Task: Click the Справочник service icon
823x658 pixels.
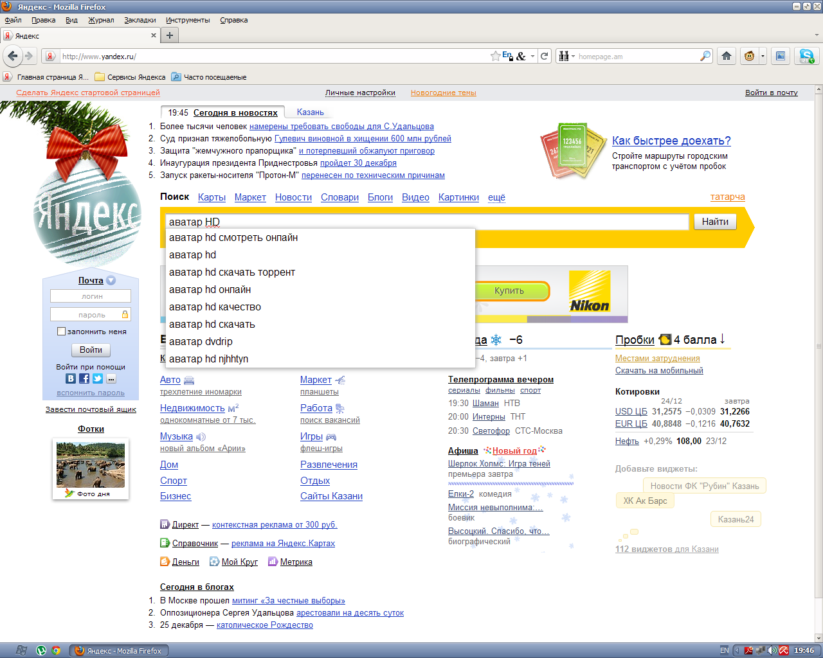Action: point(165,543)
